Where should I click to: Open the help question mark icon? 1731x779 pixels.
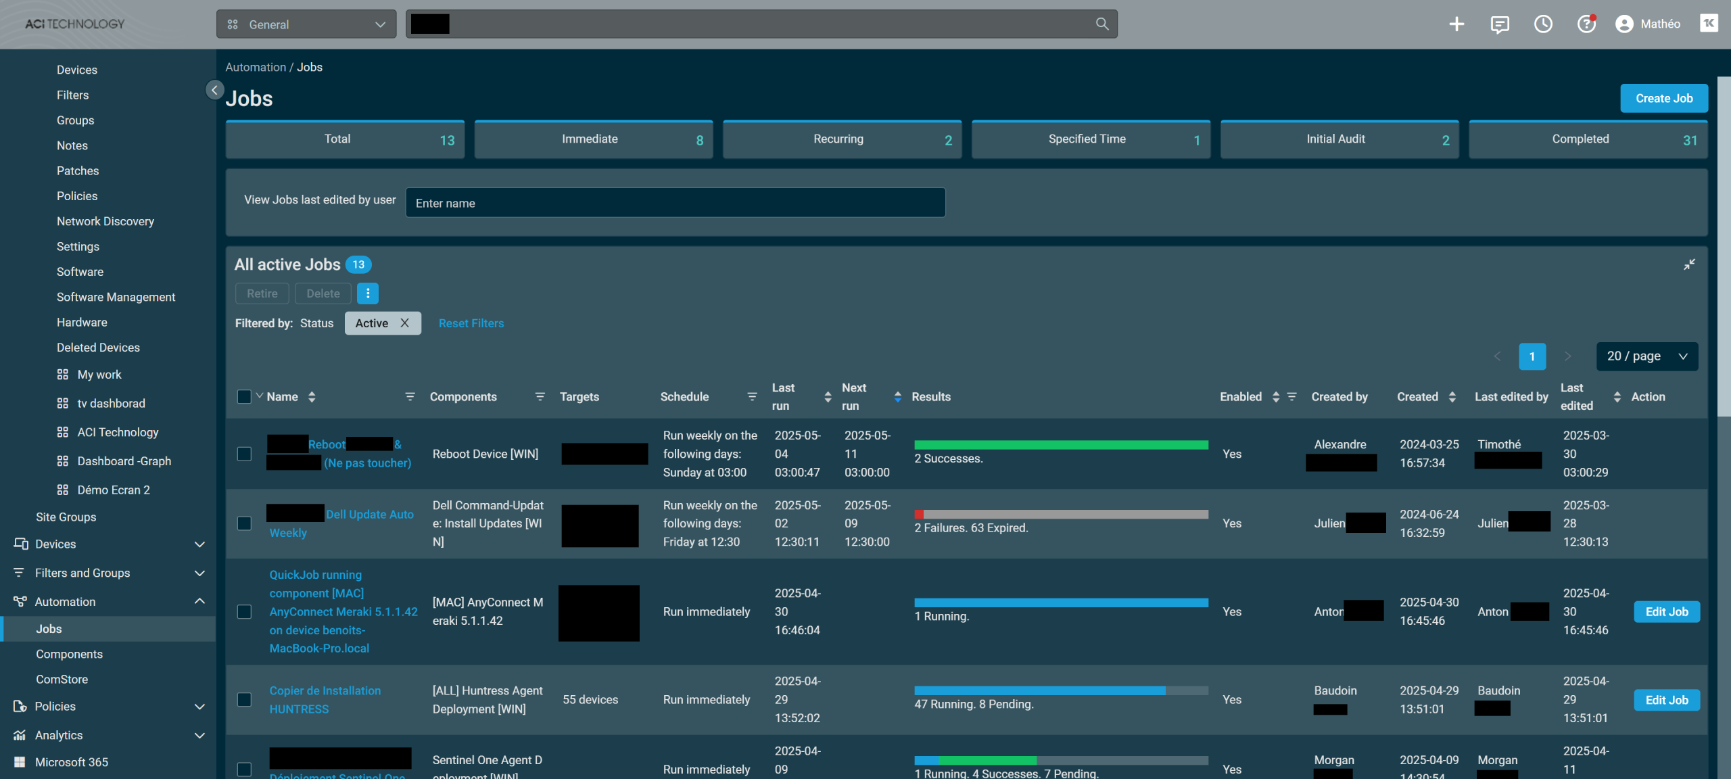coord(1586,24)
